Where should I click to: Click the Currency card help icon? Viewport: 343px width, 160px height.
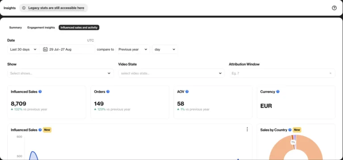click(278, 92)
